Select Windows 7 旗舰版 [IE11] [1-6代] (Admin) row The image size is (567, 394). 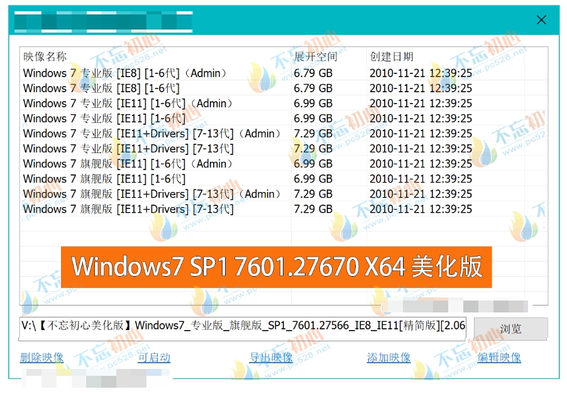284,164
